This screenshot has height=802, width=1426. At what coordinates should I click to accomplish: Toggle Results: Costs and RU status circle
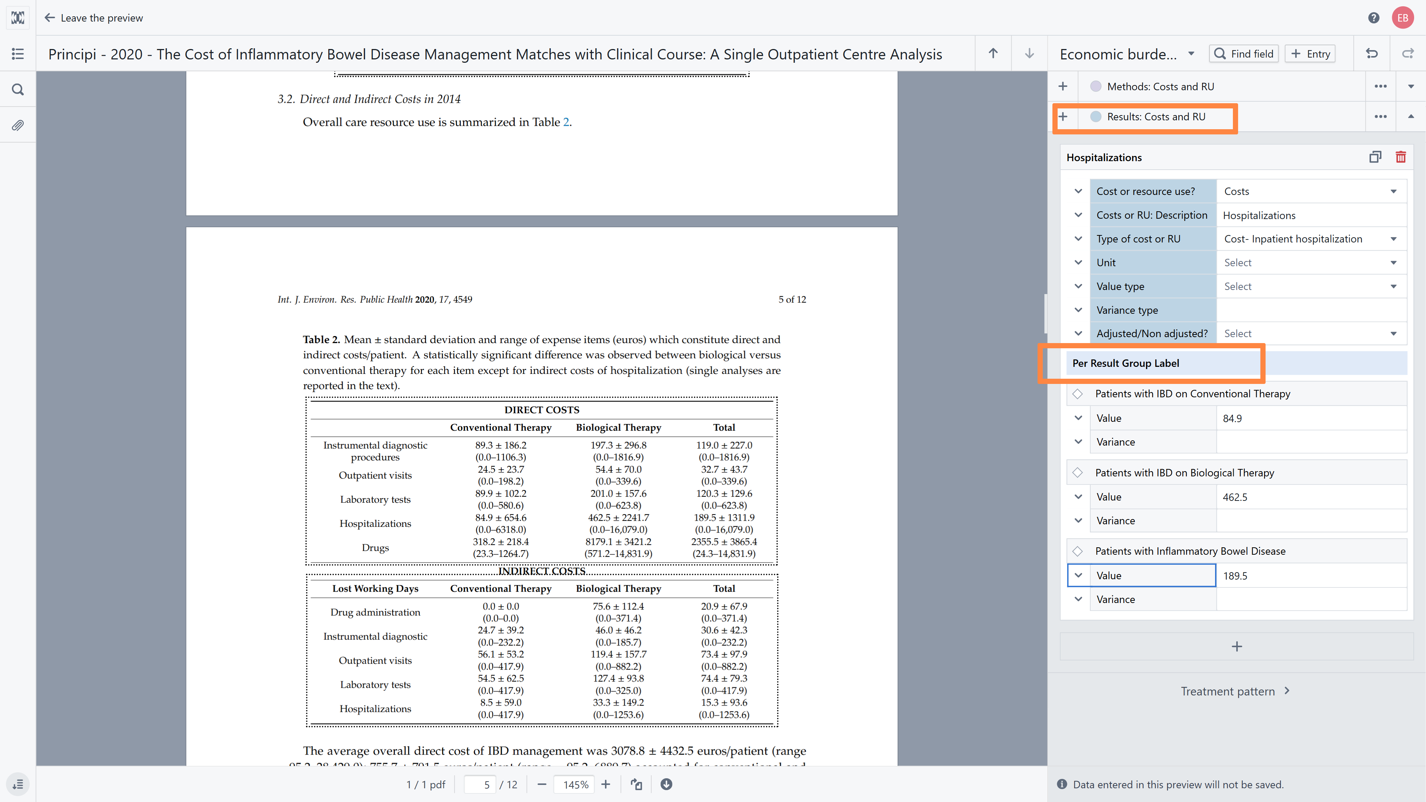(x=1095, y=117)
